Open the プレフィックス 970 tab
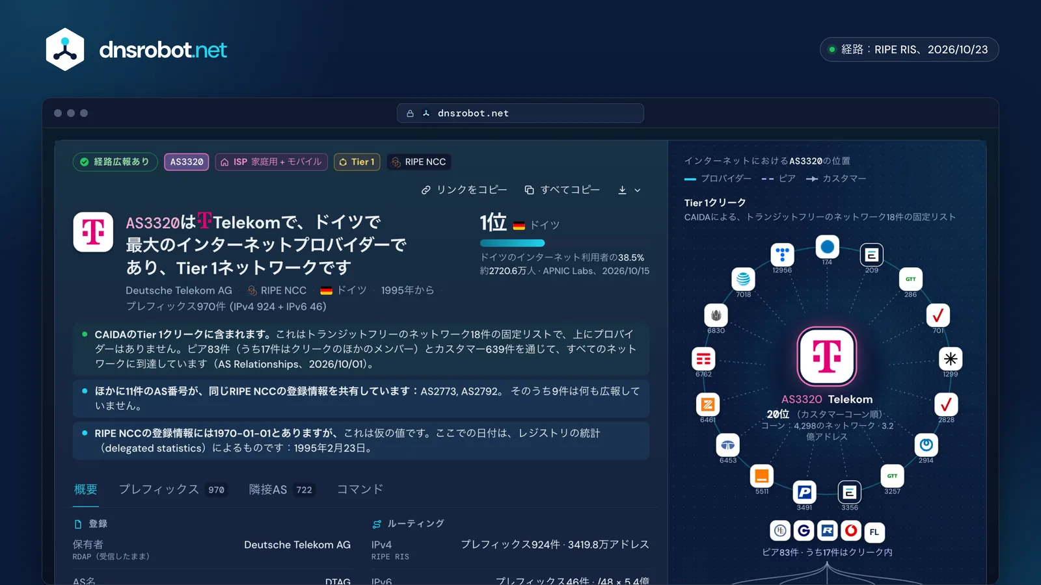The width and height of the screenshot is (1041, 585). (172, 489)
